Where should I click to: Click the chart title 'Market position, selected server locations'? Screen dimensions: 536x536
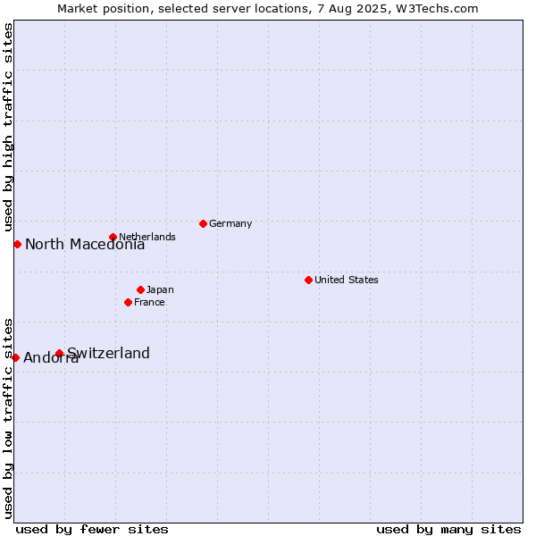coord(183,8)
